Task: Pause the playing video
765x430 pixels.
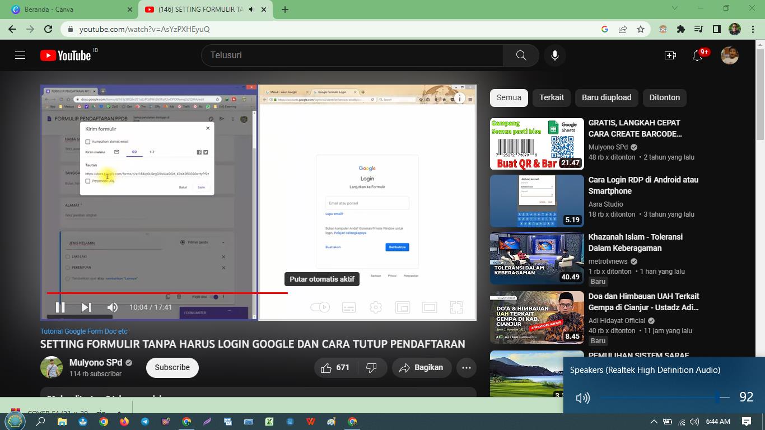Action: 60,307
